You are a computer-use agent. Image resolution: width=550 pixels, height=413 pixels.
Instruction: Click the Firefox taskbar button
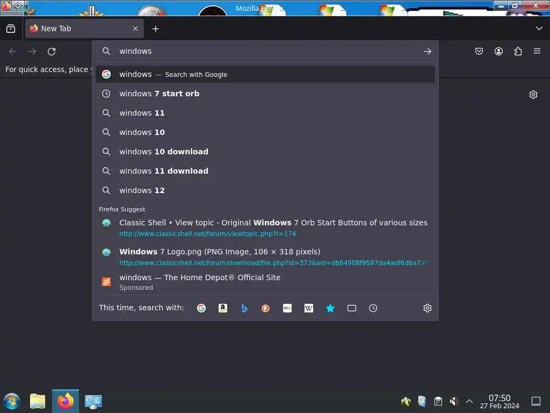pyautogui.click(x=65, y=401)
